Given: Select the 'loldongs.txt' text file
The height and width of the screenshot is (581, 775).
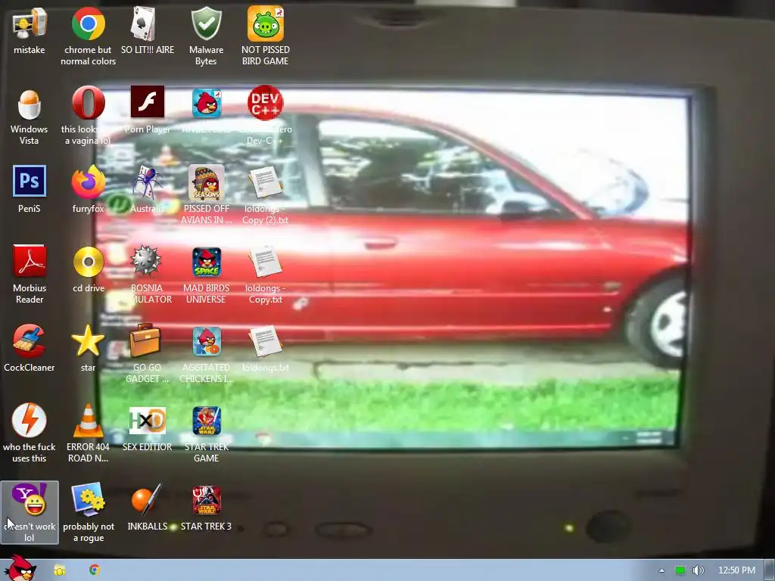Looking at the screenshot, I should 266,341.
